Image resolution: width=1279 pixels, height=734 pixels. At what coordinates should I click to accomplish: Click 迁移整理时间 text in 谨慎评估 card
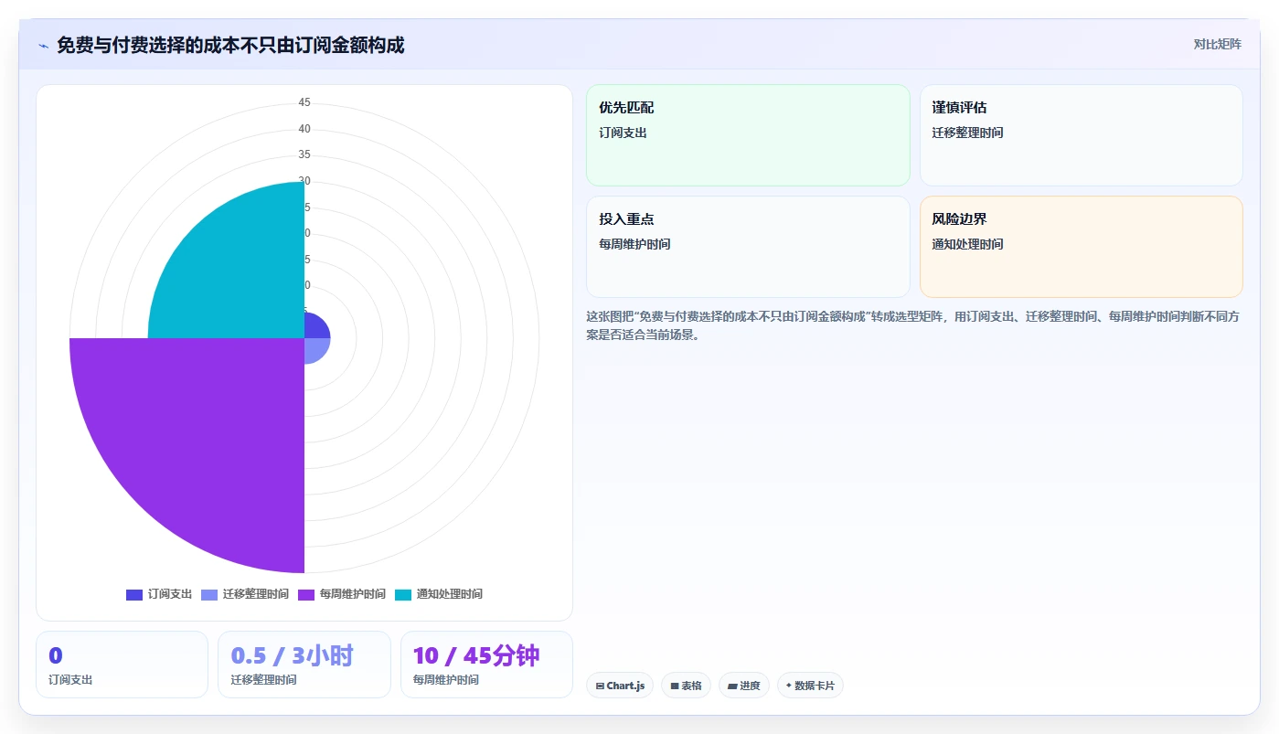(x=967, y=133)
